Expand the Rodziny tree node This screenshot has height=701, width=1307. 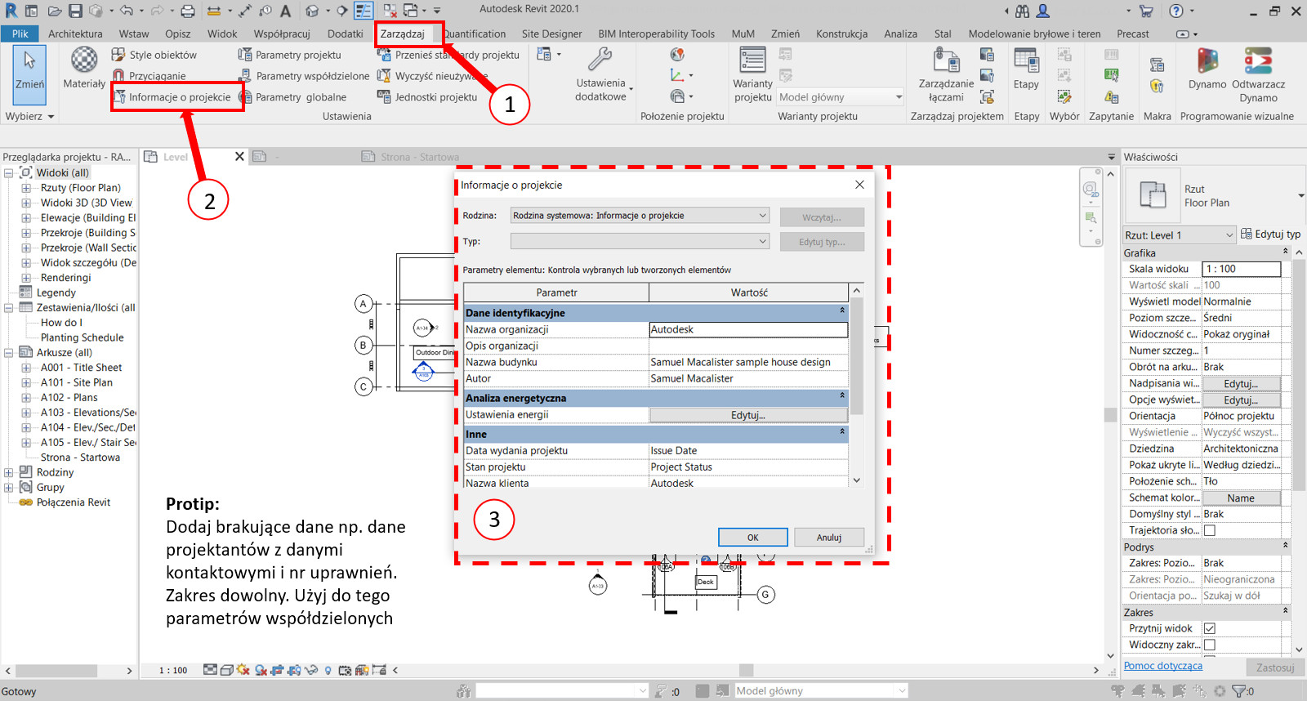(9, 472)
